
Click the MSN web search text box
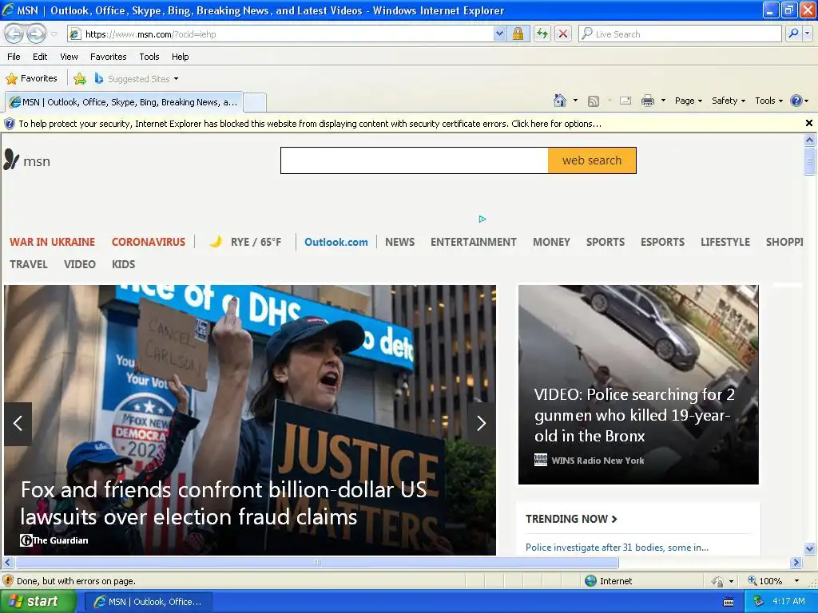pyautogui.click(x=415, y=160)
